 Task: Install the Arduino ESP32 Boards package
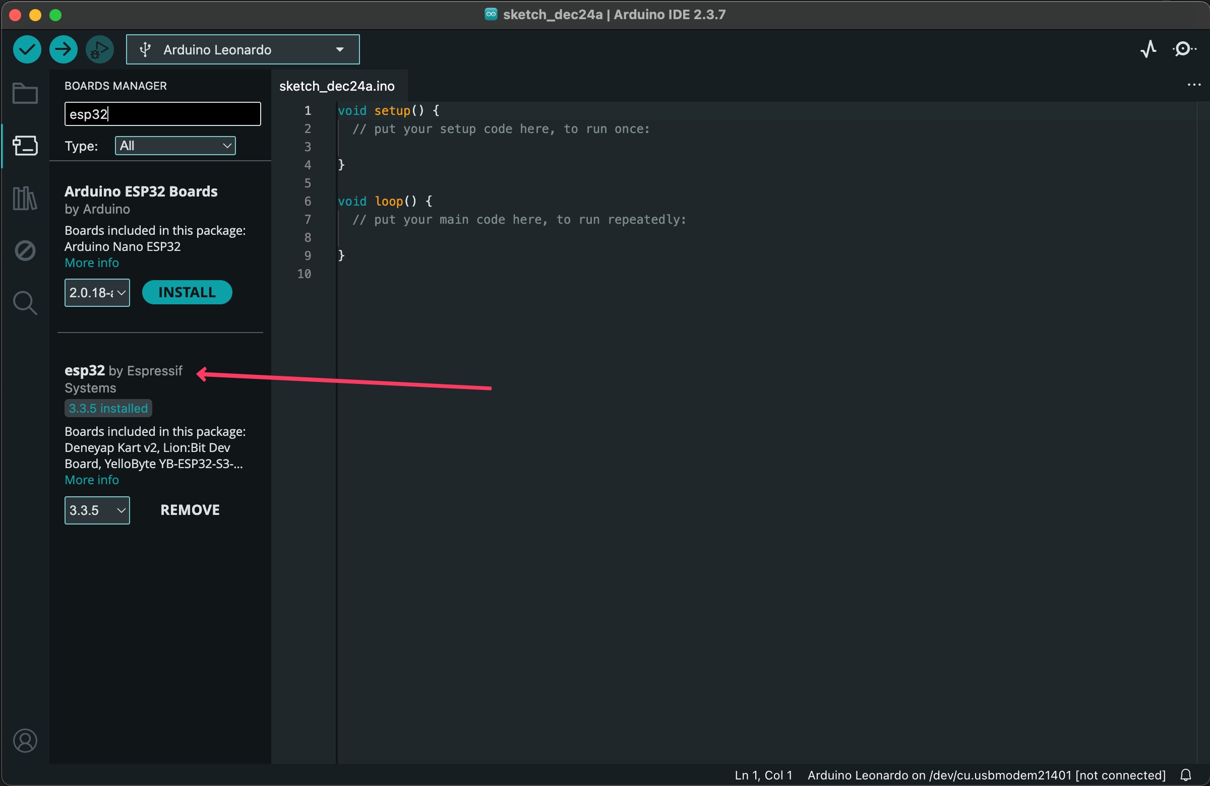tap(187, 293)
